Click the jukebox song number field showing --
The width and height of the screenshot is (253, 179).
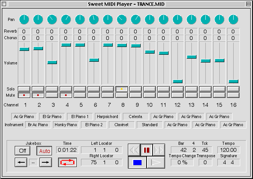(33, 162)
